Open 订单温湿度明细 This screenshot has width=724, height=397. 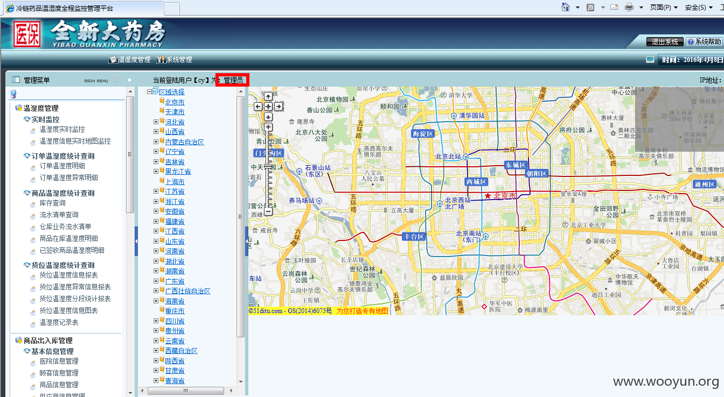[62, 166]
